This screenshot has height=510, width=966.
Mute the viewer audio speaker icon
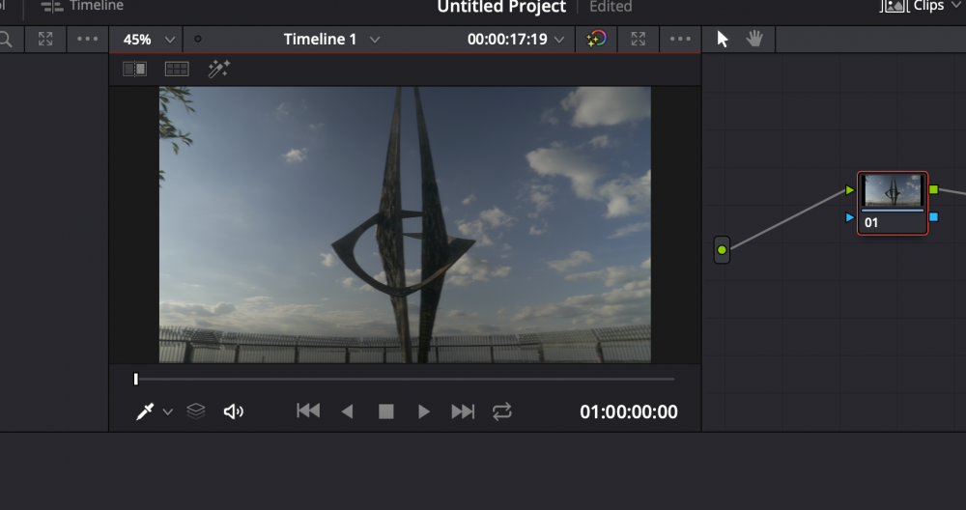pyautogui.click(x=233, y=411)
